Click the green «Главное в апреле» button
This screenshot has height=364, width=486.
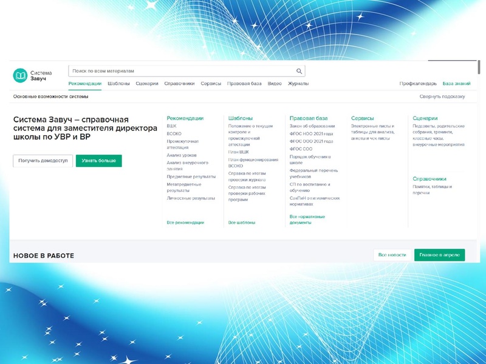(x=439, y=255)
